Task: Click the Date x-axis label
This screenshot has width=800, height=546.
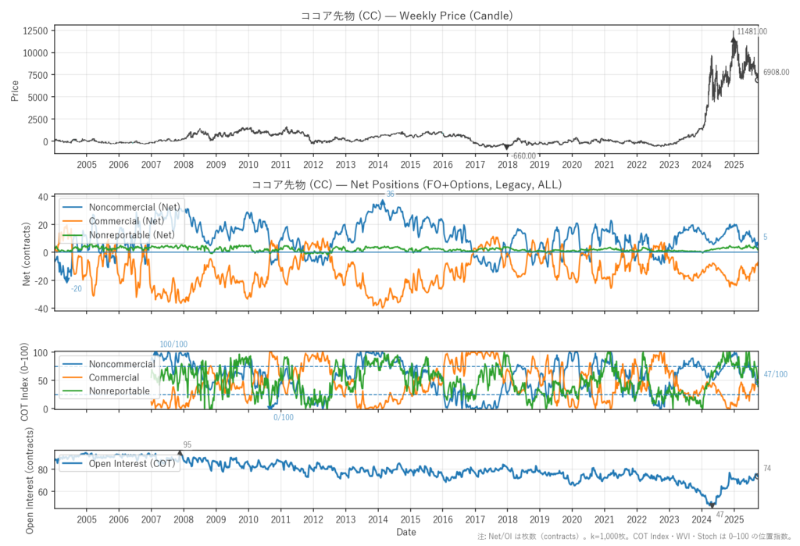Action: coord(406,532)
